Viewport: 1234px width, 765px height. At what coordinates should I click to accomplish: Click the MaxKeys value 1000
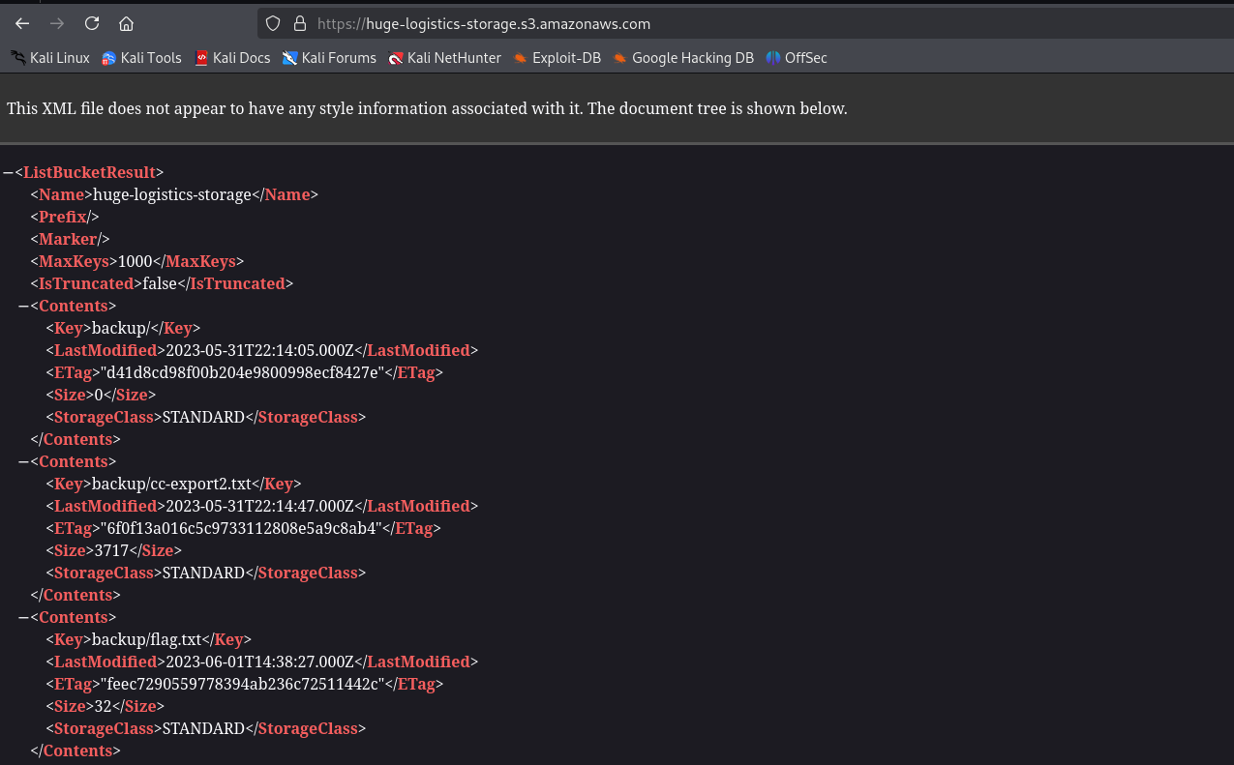point(136,261)
